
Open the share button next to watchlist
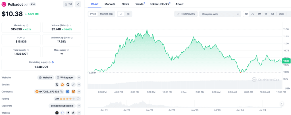click(x=78, y=4)
